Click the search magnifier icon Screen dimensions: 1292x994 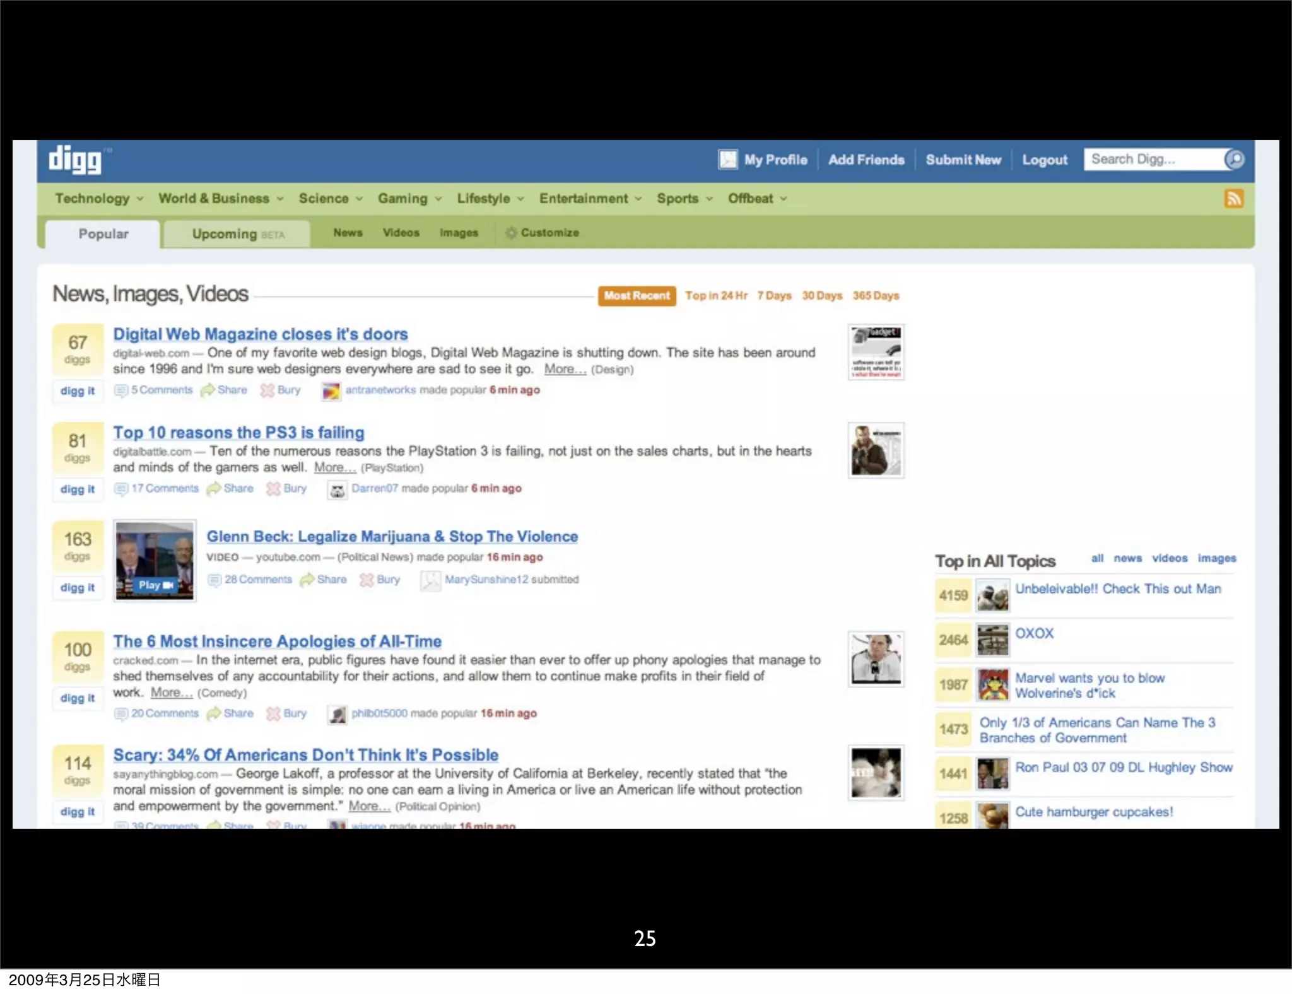1234,159
